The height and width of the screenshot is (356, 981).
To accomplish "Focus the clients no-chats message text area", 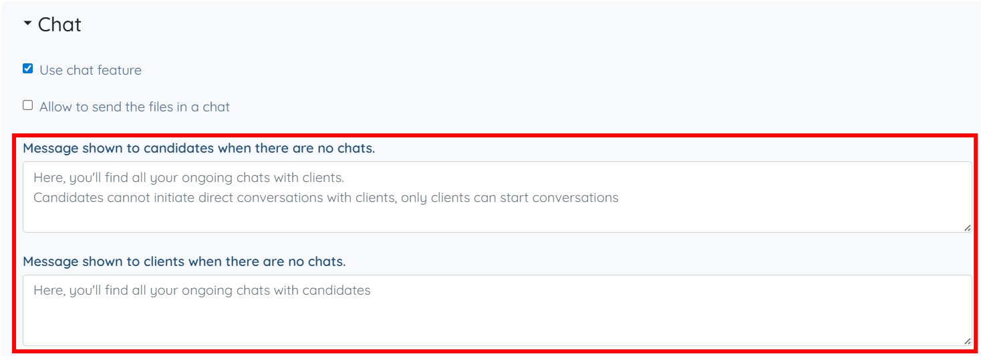I will [x=497, y=310].
